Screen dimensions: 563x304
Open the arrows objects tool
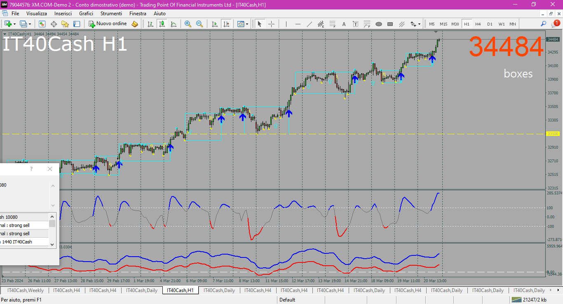(413, 24)
